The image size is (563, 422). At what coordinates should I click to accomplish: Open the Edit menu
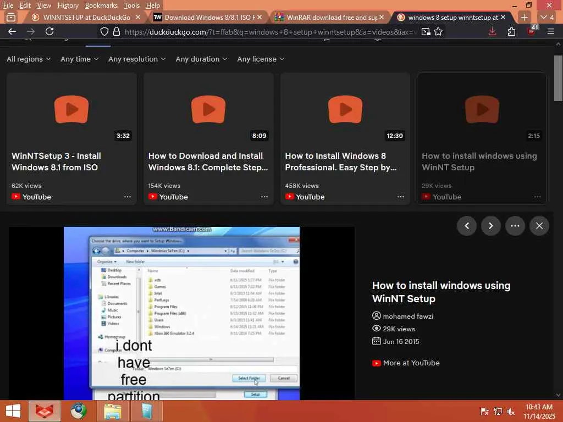tap(25, 5)
